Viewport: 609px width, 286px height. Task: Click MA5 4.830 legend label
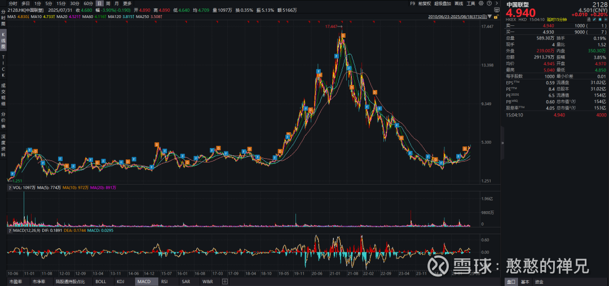click(x=17, y=17)
